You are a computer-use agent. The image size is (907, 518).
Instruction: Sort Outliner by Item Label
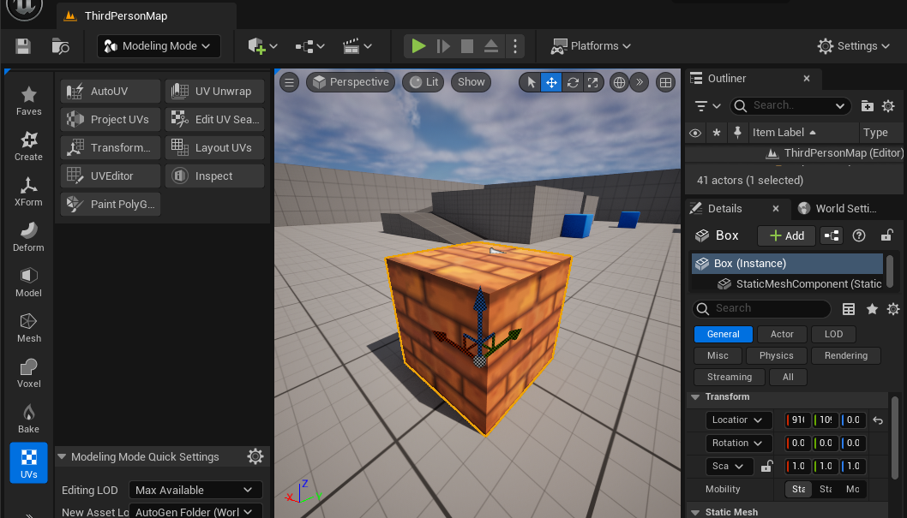[x=784, y=133]
